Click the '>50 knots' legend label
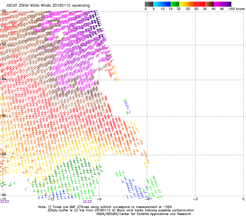246x216 pixels. tap(236, 9)
